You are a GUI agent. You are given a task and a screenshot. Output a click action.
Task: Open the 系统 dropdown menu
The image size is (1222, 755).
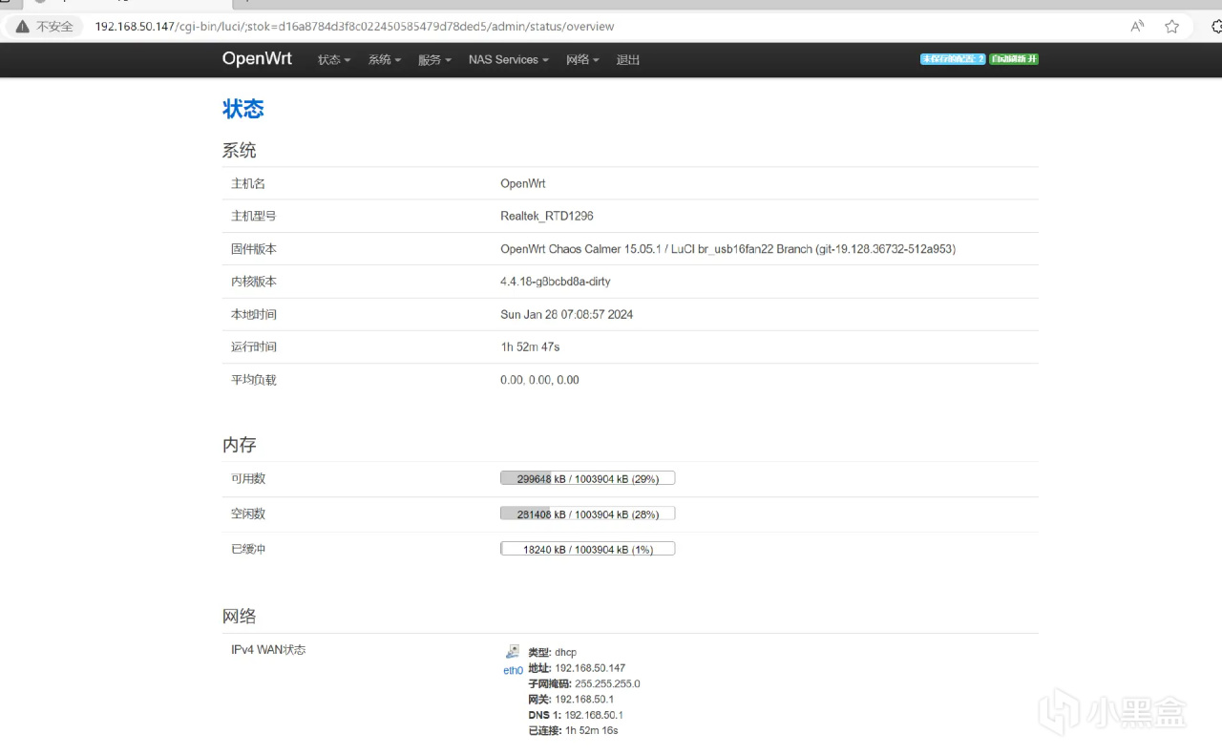click(385, 59)
